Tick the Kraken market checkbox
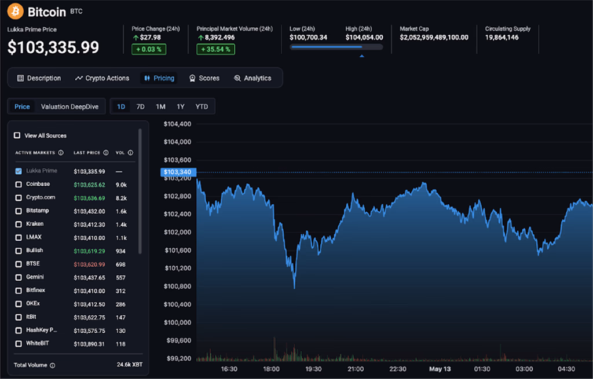 click(18, 224)
